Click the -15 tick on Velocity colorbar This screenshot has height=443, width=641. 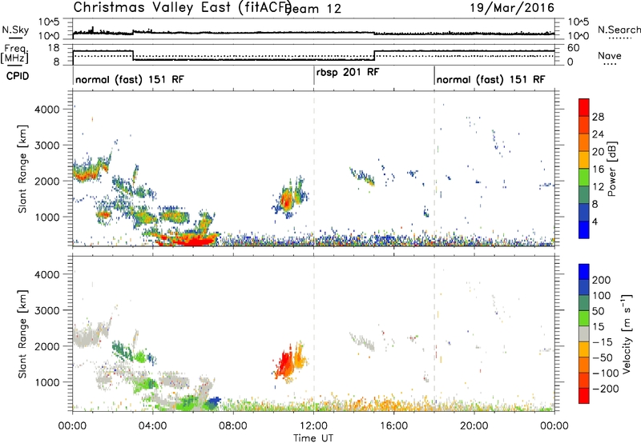tap(603, 341)
